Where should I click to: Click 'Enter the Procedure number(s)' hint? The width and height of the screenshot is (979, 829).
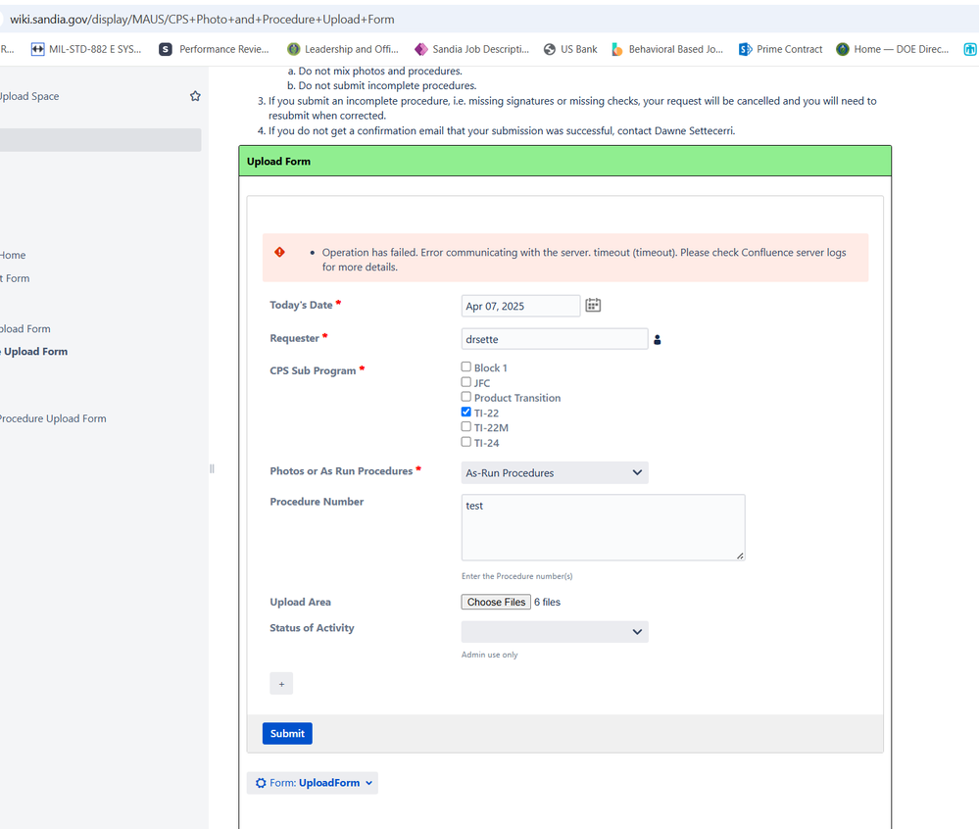point(517,576)
